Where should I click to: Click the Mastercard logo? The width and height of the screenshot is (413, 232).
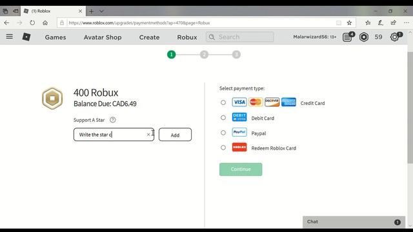click(256, 102)
